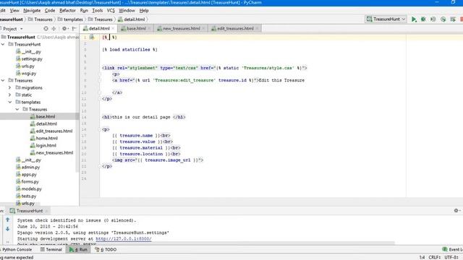Click CRLF line separator in status bar
The width and height of the screenshot is (463, 260).
tap(434, 257)
